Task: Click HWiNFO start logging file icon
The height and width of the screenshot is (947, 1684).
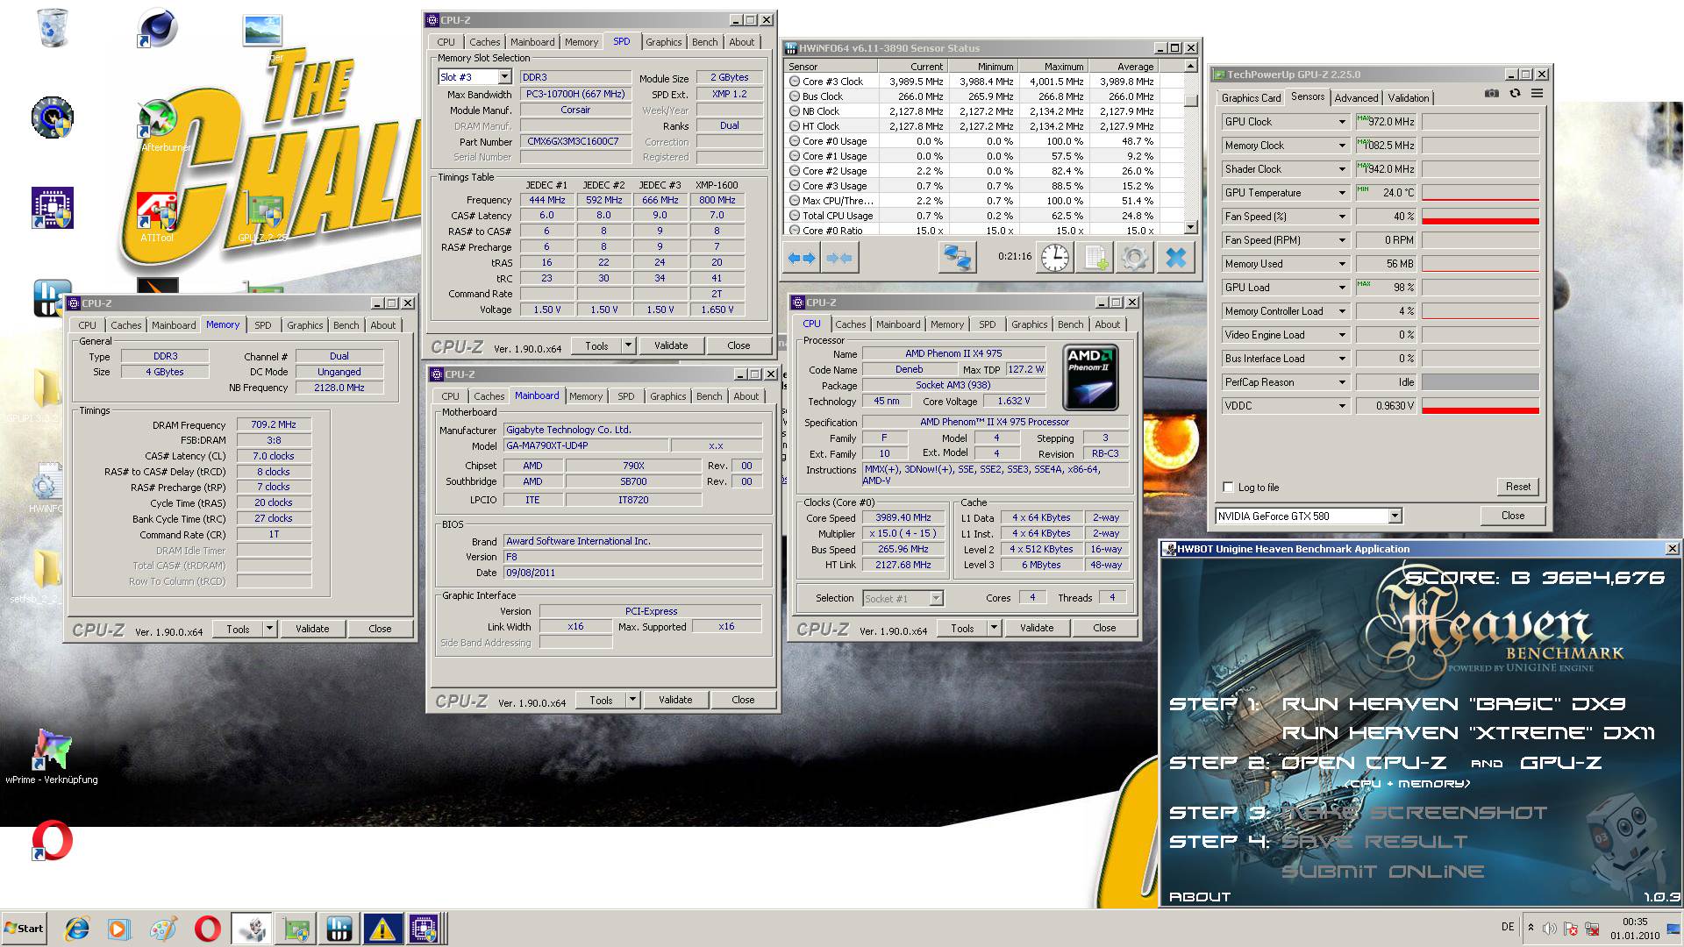Action: point(1095,258)
